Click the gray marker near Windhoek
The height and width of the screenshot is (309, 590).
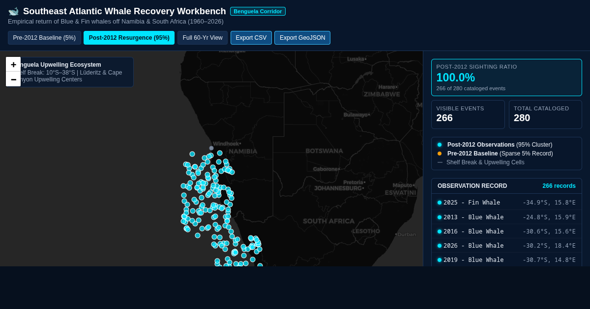tap(211, 148)
